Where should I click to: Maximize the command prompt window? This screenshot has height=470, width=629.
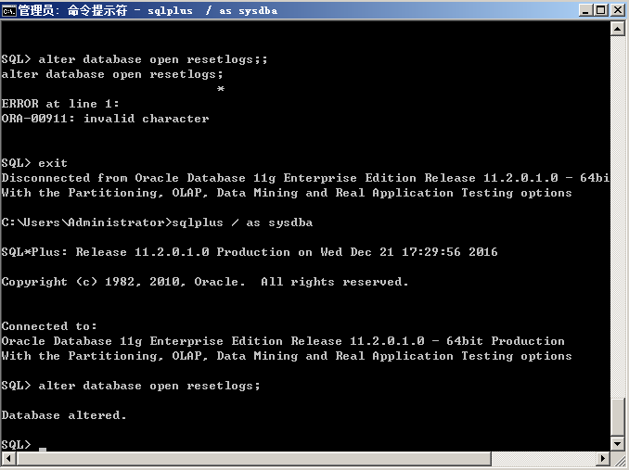point(601,10)
